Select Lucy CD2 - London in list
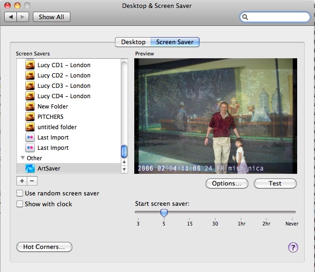315x272 pixels. click(69, 75)
